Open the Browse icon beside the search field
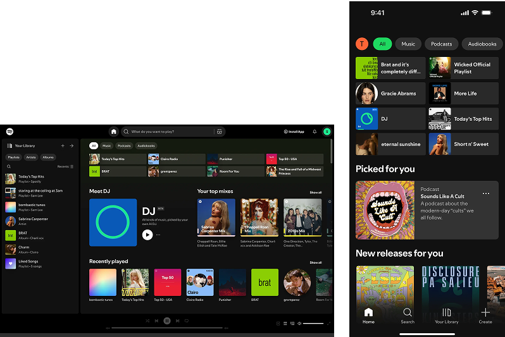Screen dimensions: 505x337 [x=220, y=132]
